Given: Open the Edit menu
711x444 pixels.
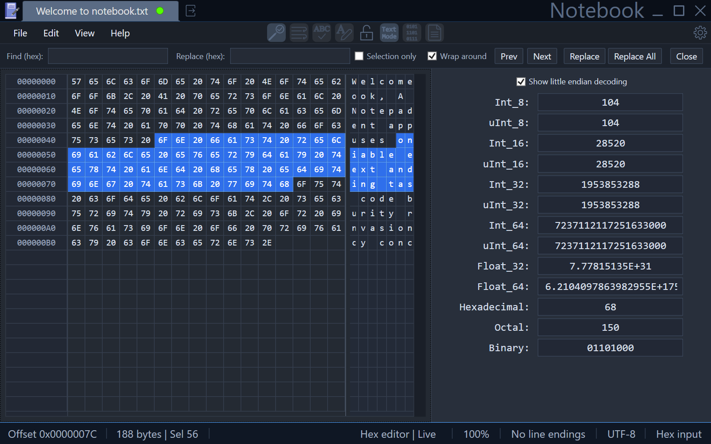Looking at the screenshot, I should (x=51, y=33).
